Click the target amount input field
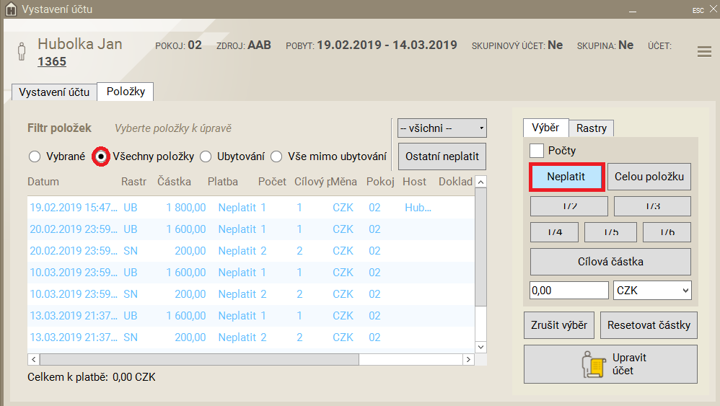The width and height of the screenshot is (720, 406). [569, 290]
